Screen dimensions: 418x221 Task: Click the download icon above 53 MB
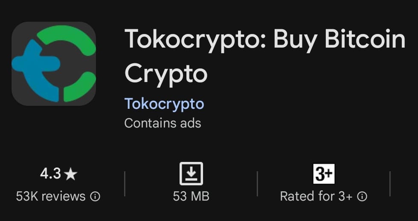191,174
